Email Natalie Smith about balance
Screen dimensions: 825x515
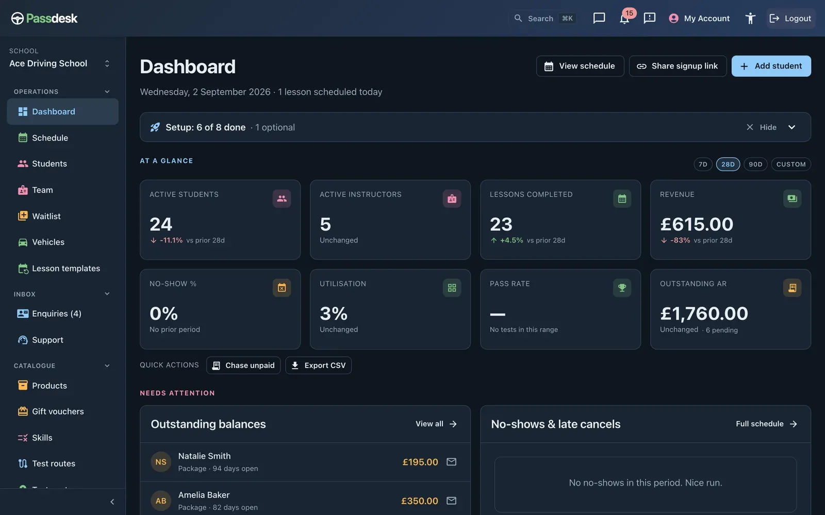[x=451, y=462]
